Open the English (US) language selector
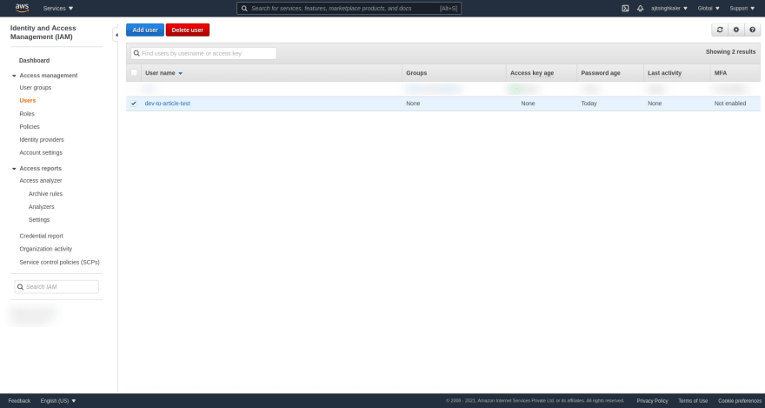This screenshot has width=765, height=408. (x=58, y=401)
